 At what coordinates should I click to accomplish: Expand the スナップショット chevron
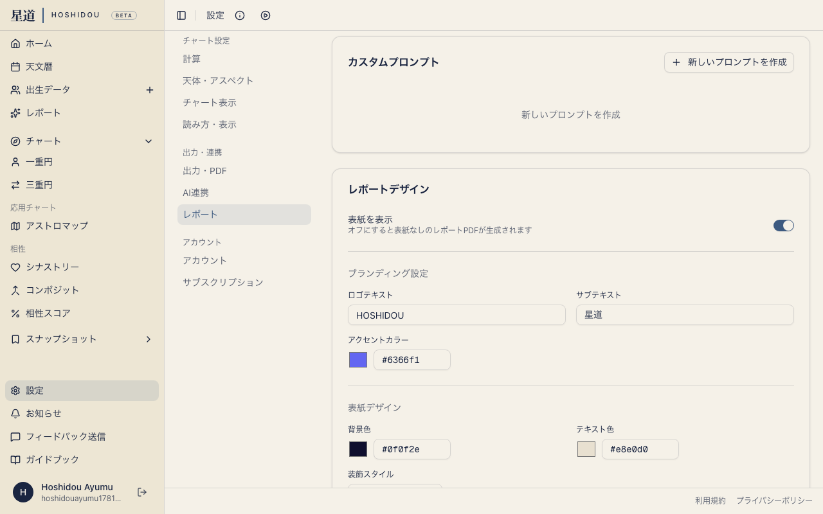(149, 339)
